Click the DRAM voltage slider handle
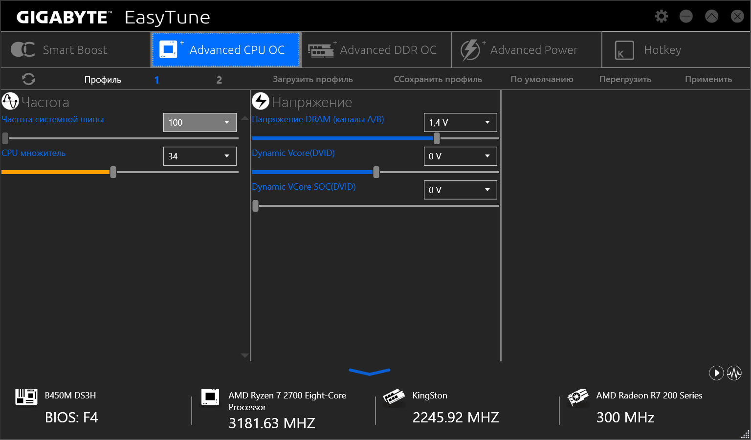 click(x=437, y=138)
